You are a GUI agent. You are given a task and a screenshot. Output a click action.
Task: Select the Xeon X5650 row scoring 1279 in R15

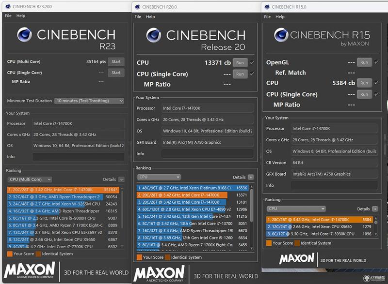(320, 227)
